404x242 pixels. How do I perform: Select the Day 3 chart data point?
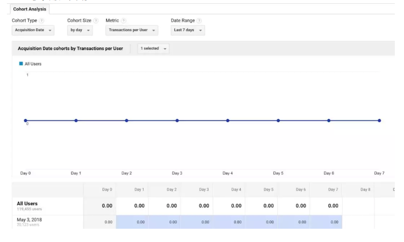[x=177, y=120]
